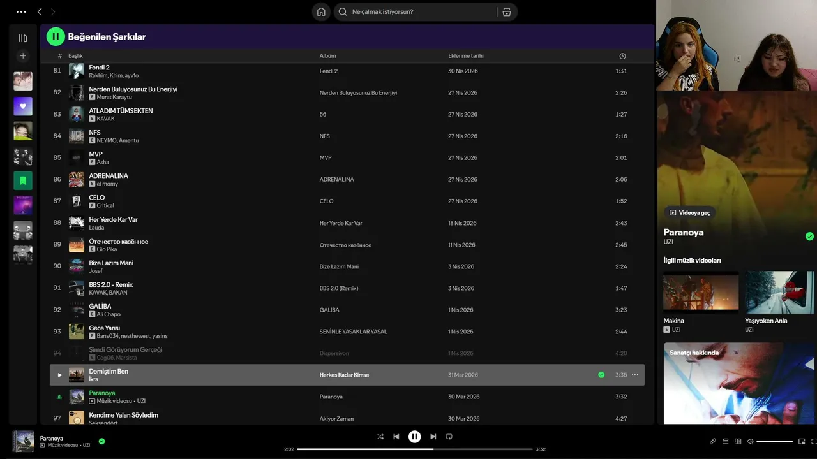Open the 'Sanatçı hakkında' artist card
Viewport: 817px width, 459px height.
(x=739, y=383)
